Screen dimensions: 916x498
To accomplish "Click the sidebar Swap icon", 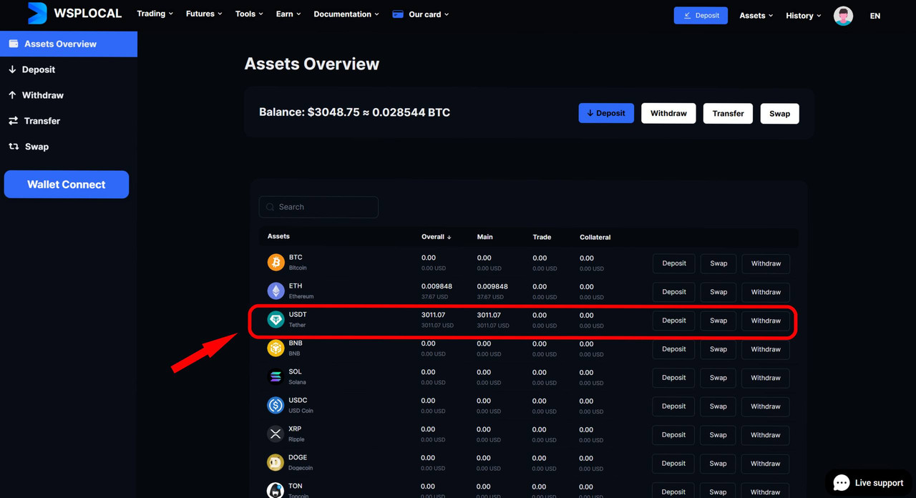I will [14, 147].
